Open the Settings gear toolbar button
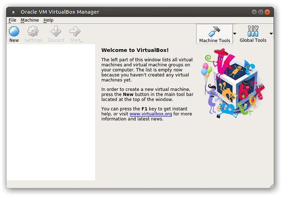 coord(33,34)
